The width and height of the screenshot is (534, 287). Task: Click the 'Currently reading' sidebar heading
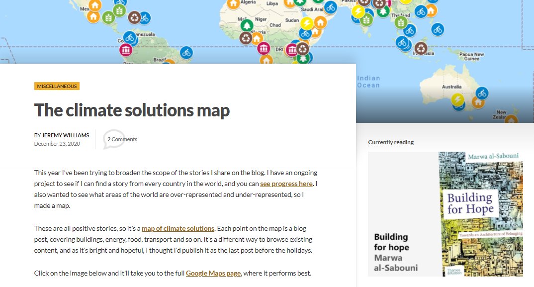coord(391,142)
